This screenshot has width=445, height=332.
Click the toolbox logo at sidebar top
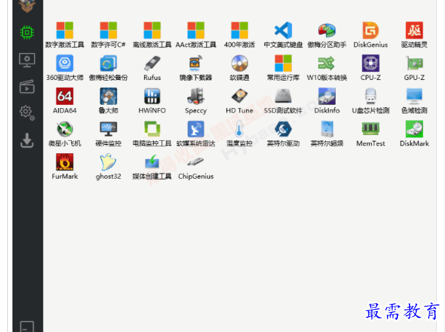pos(27,6)
